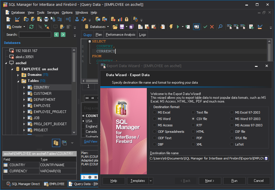Pick XML as the destination format
The image size is (275, 190).
[x=194, y=144]
